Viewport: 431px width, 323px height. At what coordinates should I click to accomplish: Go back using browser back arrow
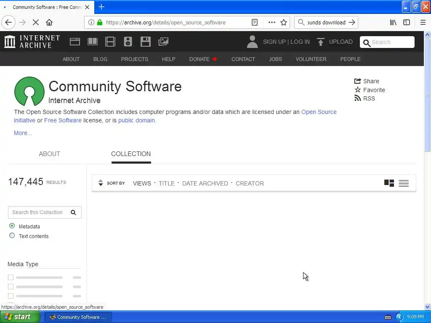(8, 23)
